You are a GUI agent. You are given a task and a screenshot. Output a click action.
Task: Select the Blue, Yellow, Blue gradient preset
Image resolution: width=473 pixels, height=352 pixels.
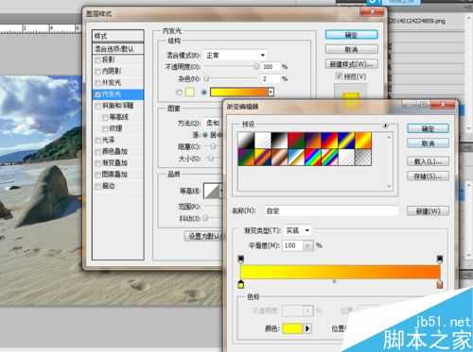346,140
